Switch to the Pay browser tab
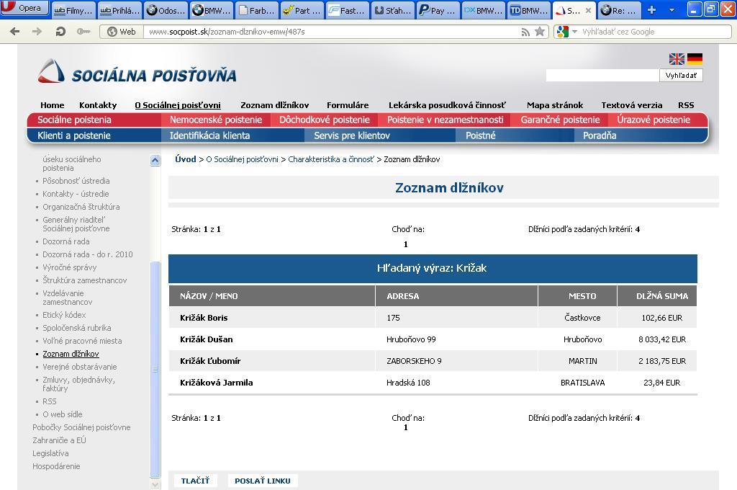737x490 pixels. (x=438, y=10)
